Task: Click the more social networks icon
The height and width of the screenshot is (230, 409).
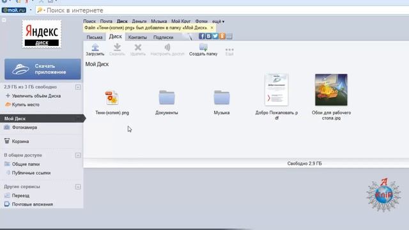Action: tap(229, 36)
